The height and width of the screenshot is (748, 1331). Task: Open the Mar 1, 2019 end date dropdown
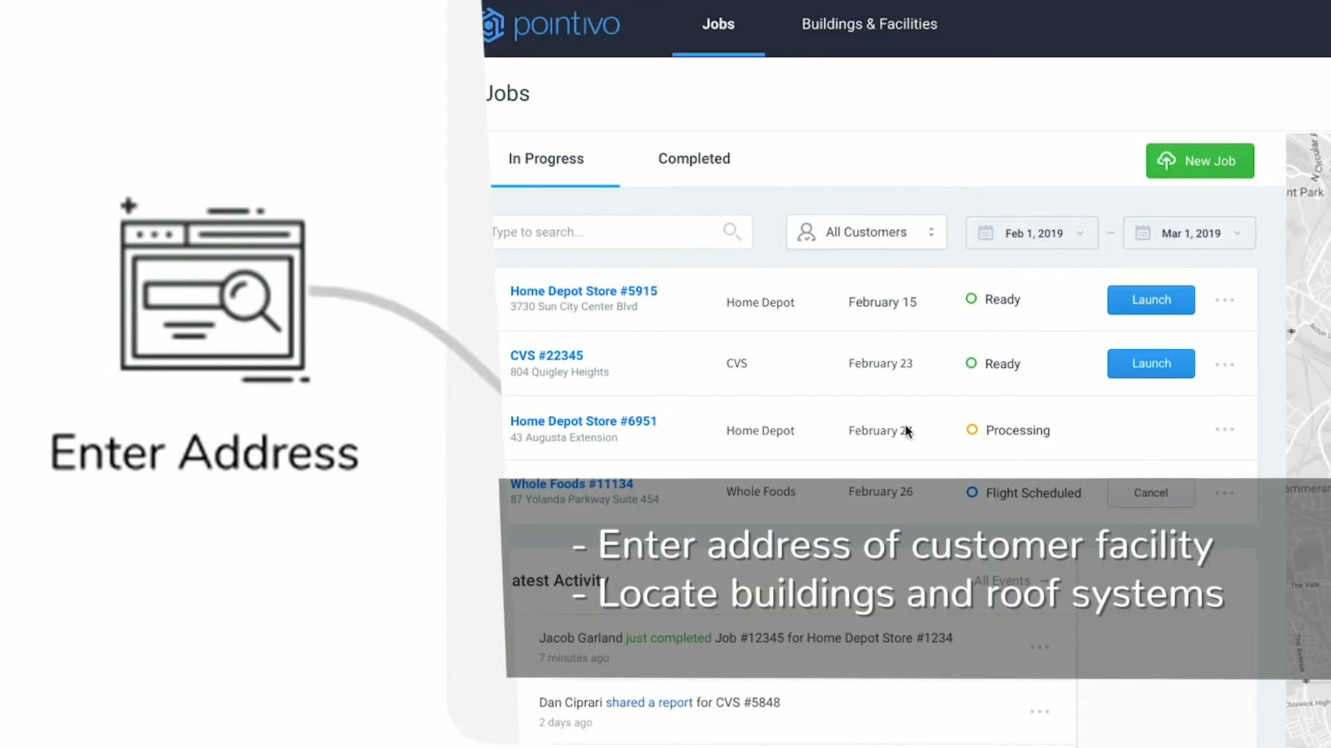pos(1189,233)
